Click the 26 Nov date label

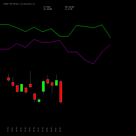pos(34,129)
